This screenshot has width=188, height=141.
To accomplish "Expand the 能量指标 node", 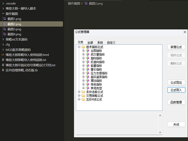I will (83, 66).
